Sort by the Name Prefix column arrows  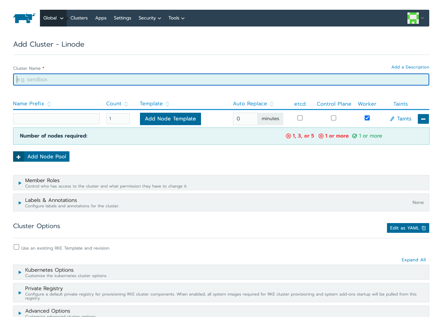click(x=49, y=104)
